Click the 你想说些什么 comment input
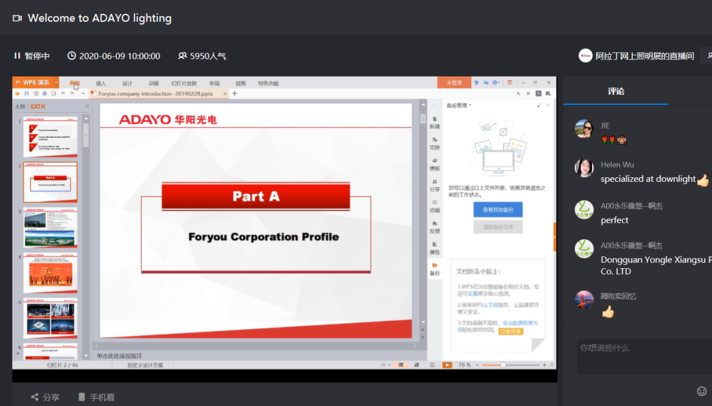 point(645,357)
